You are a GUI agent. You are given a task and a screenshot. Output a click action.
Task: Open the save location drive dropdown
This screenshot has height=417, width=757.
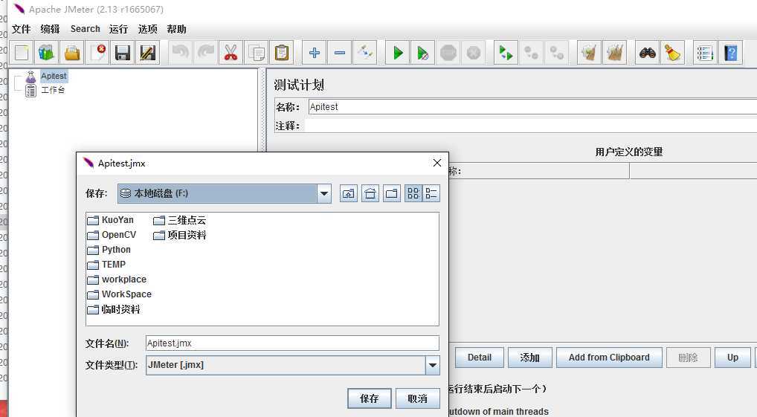point(324,193)
